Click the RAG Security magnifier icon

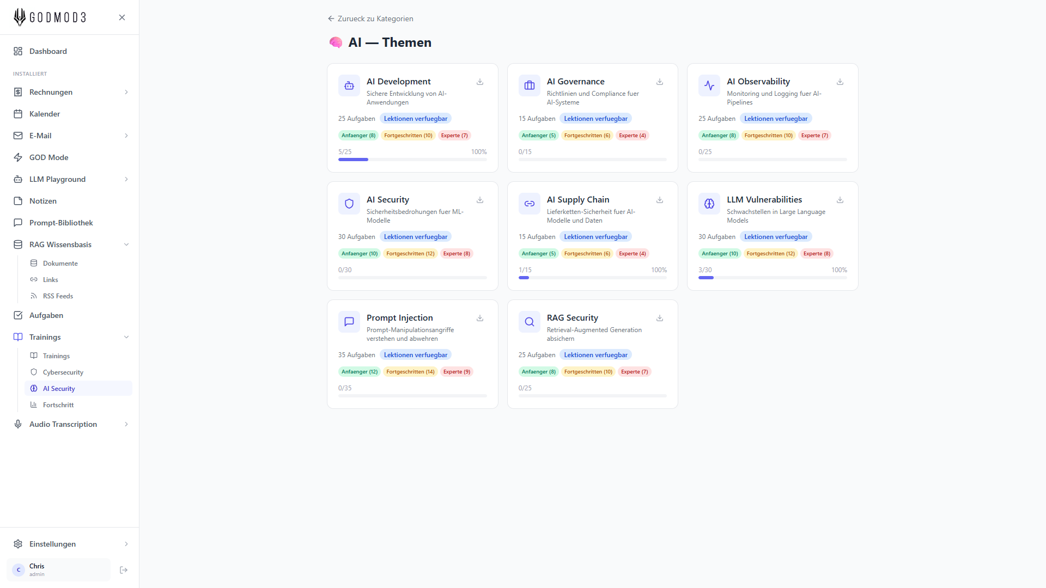click(x=530, y=322)
